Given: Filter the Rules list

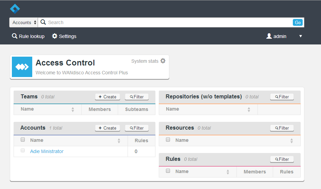Looking at the screenshot, I should (x=282, y=159).
